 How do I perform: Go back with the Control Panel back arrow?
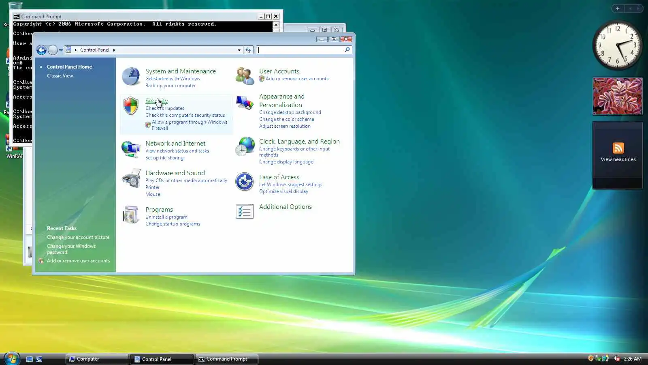click(x=41, y=50)
